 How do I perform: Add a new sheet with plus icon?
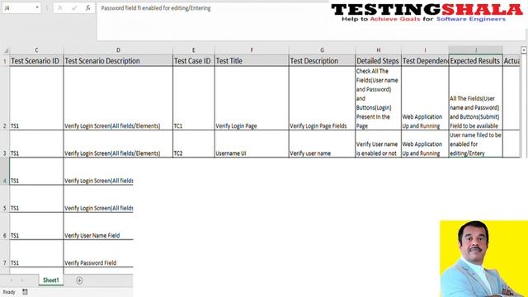(x=79, y=280)
